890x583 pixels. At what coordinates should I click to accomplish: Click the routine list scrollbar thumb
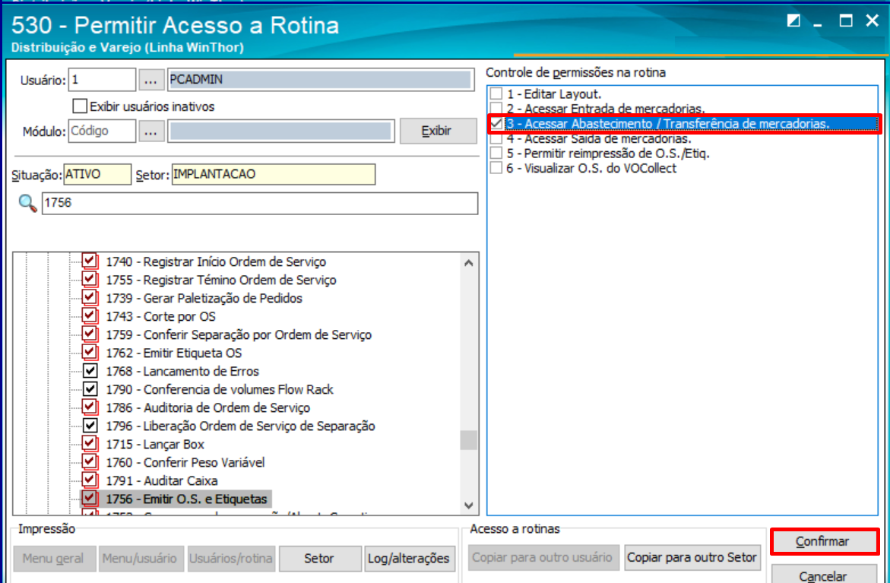[469, 440]
